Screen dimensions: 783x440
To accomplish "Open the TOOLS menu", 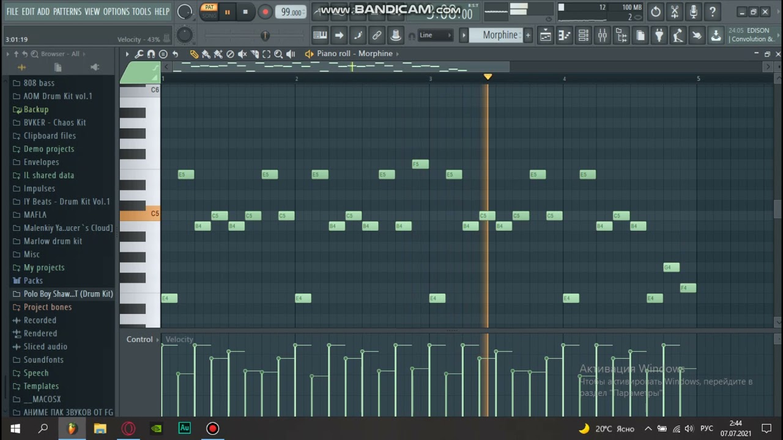I will [x=141, y=12].
